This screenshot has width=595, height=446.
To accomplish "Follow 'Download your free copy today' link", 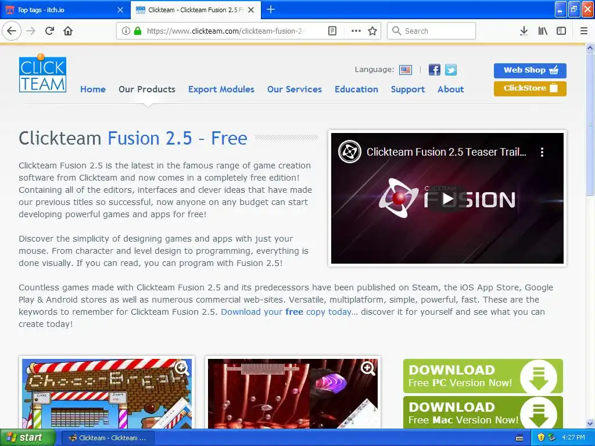I will [x=287, y=312].
